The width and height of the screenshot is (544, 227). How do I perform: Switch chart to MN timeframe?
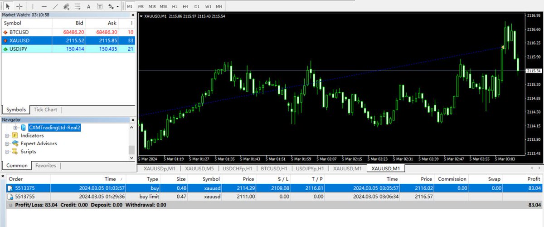(x=219, y=6)
